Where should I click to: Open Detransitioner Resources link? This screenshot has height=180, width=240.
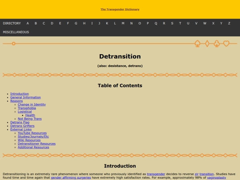[36, 144]
